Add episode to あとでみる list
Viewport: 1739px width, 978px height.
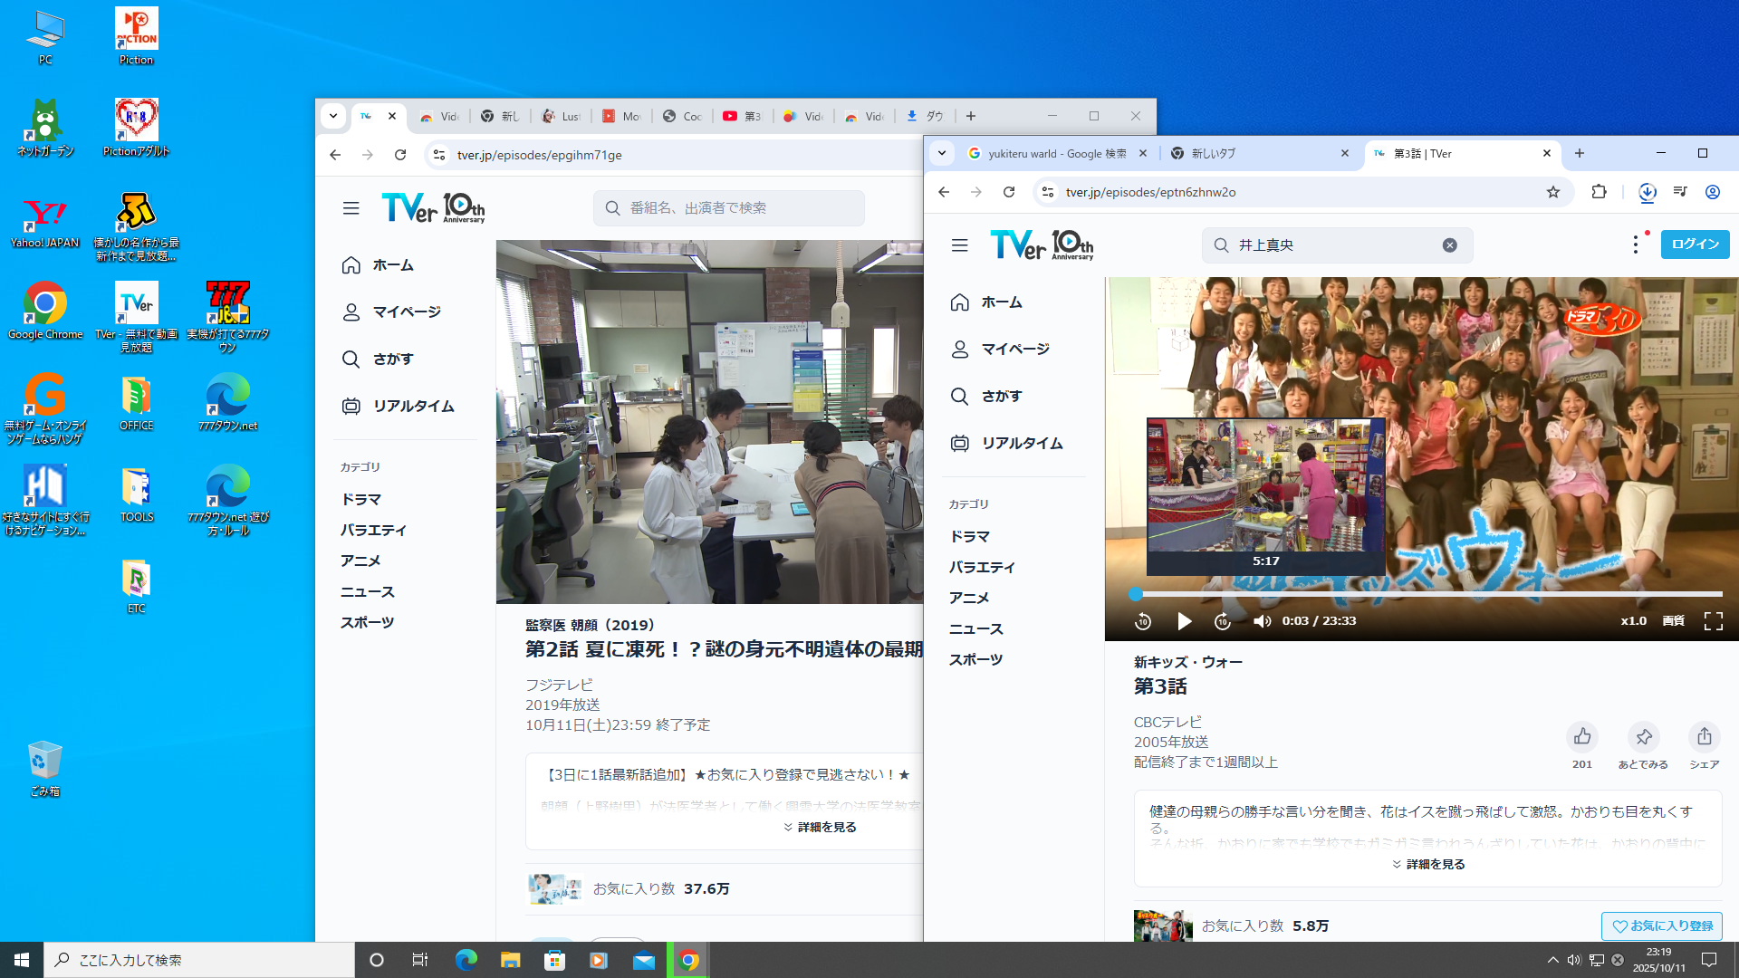click(1643, 737)
